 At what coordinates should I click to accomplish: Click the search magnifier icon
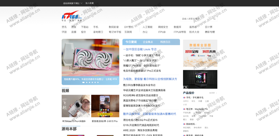(x=214, y=19)
